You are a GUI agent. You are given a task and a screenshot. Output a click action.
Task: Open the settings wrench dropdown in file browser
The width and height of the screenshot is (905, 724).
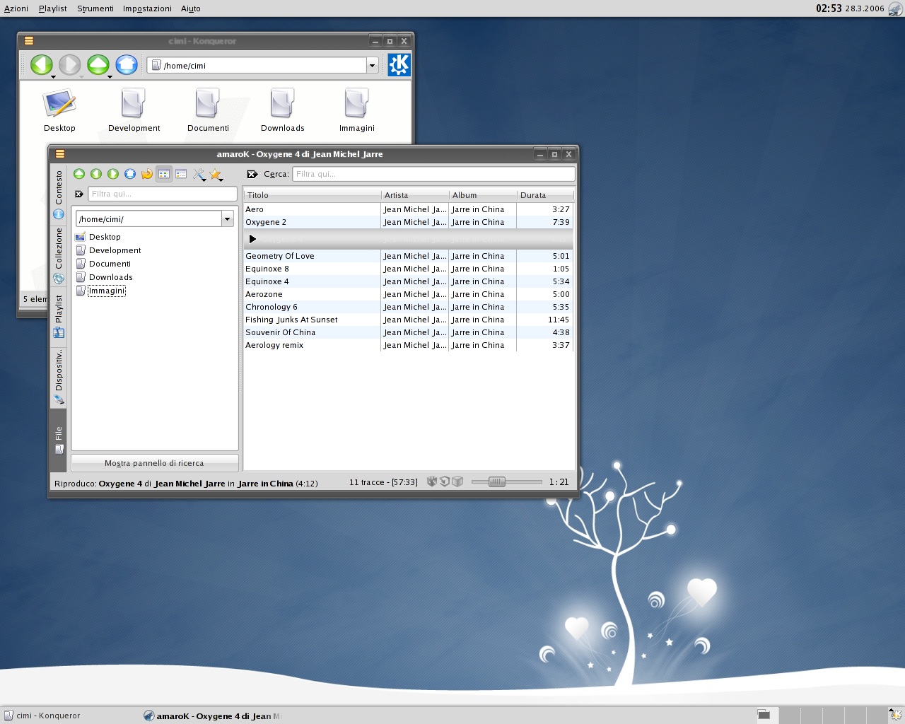click(x=200, y=174)
